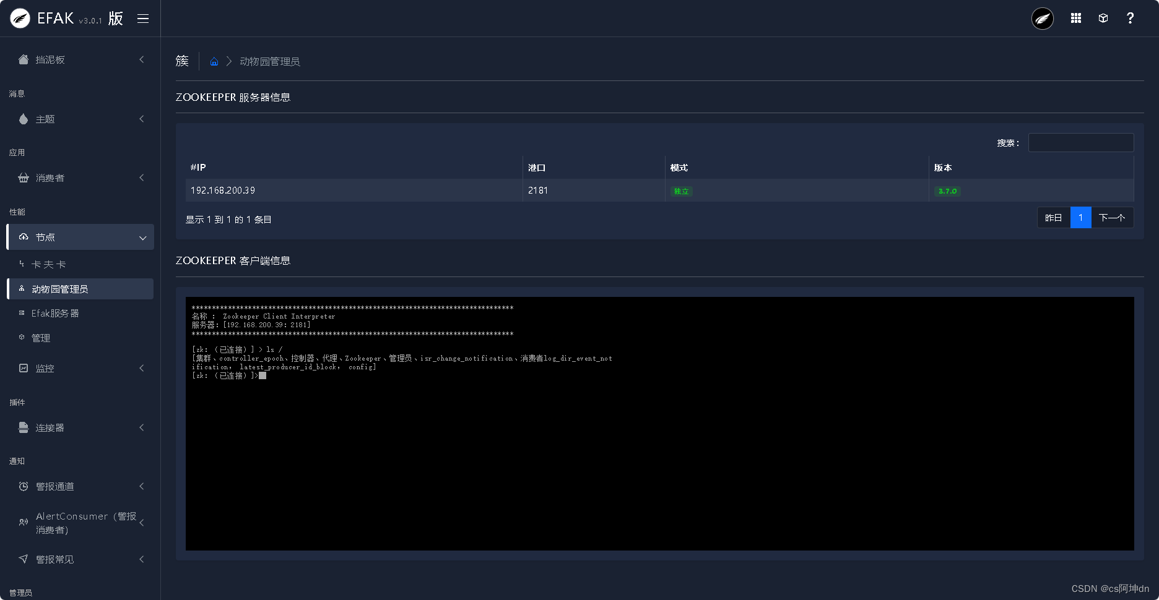Open the apps grid icon in top bar
Viewport: 1159px width, 600px height.
(x=1076, y=18)
